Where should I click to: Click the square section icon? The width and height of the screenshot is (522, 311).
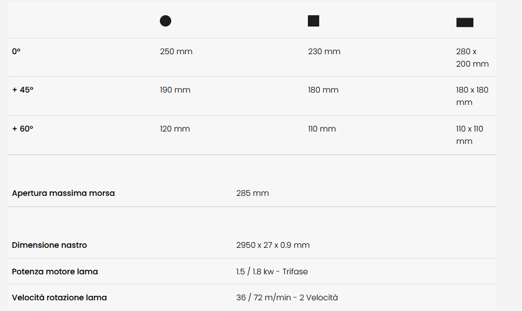314,21
